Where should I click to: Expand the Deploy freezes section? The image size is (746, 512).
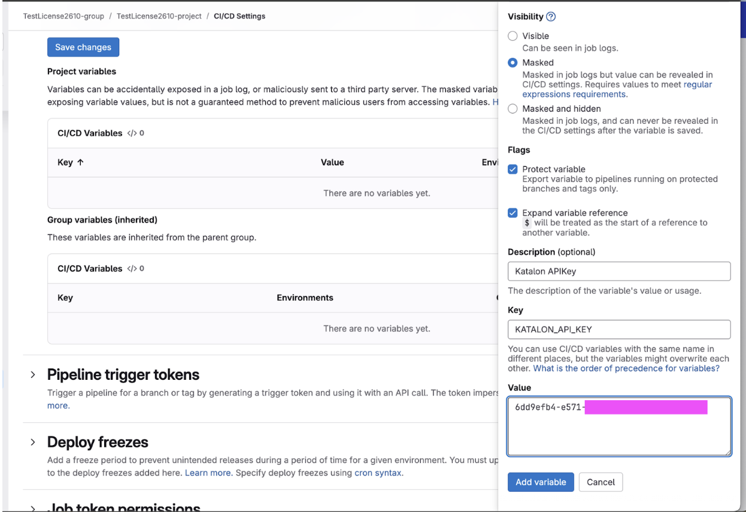pyautogui.click(x=33, y=441)
